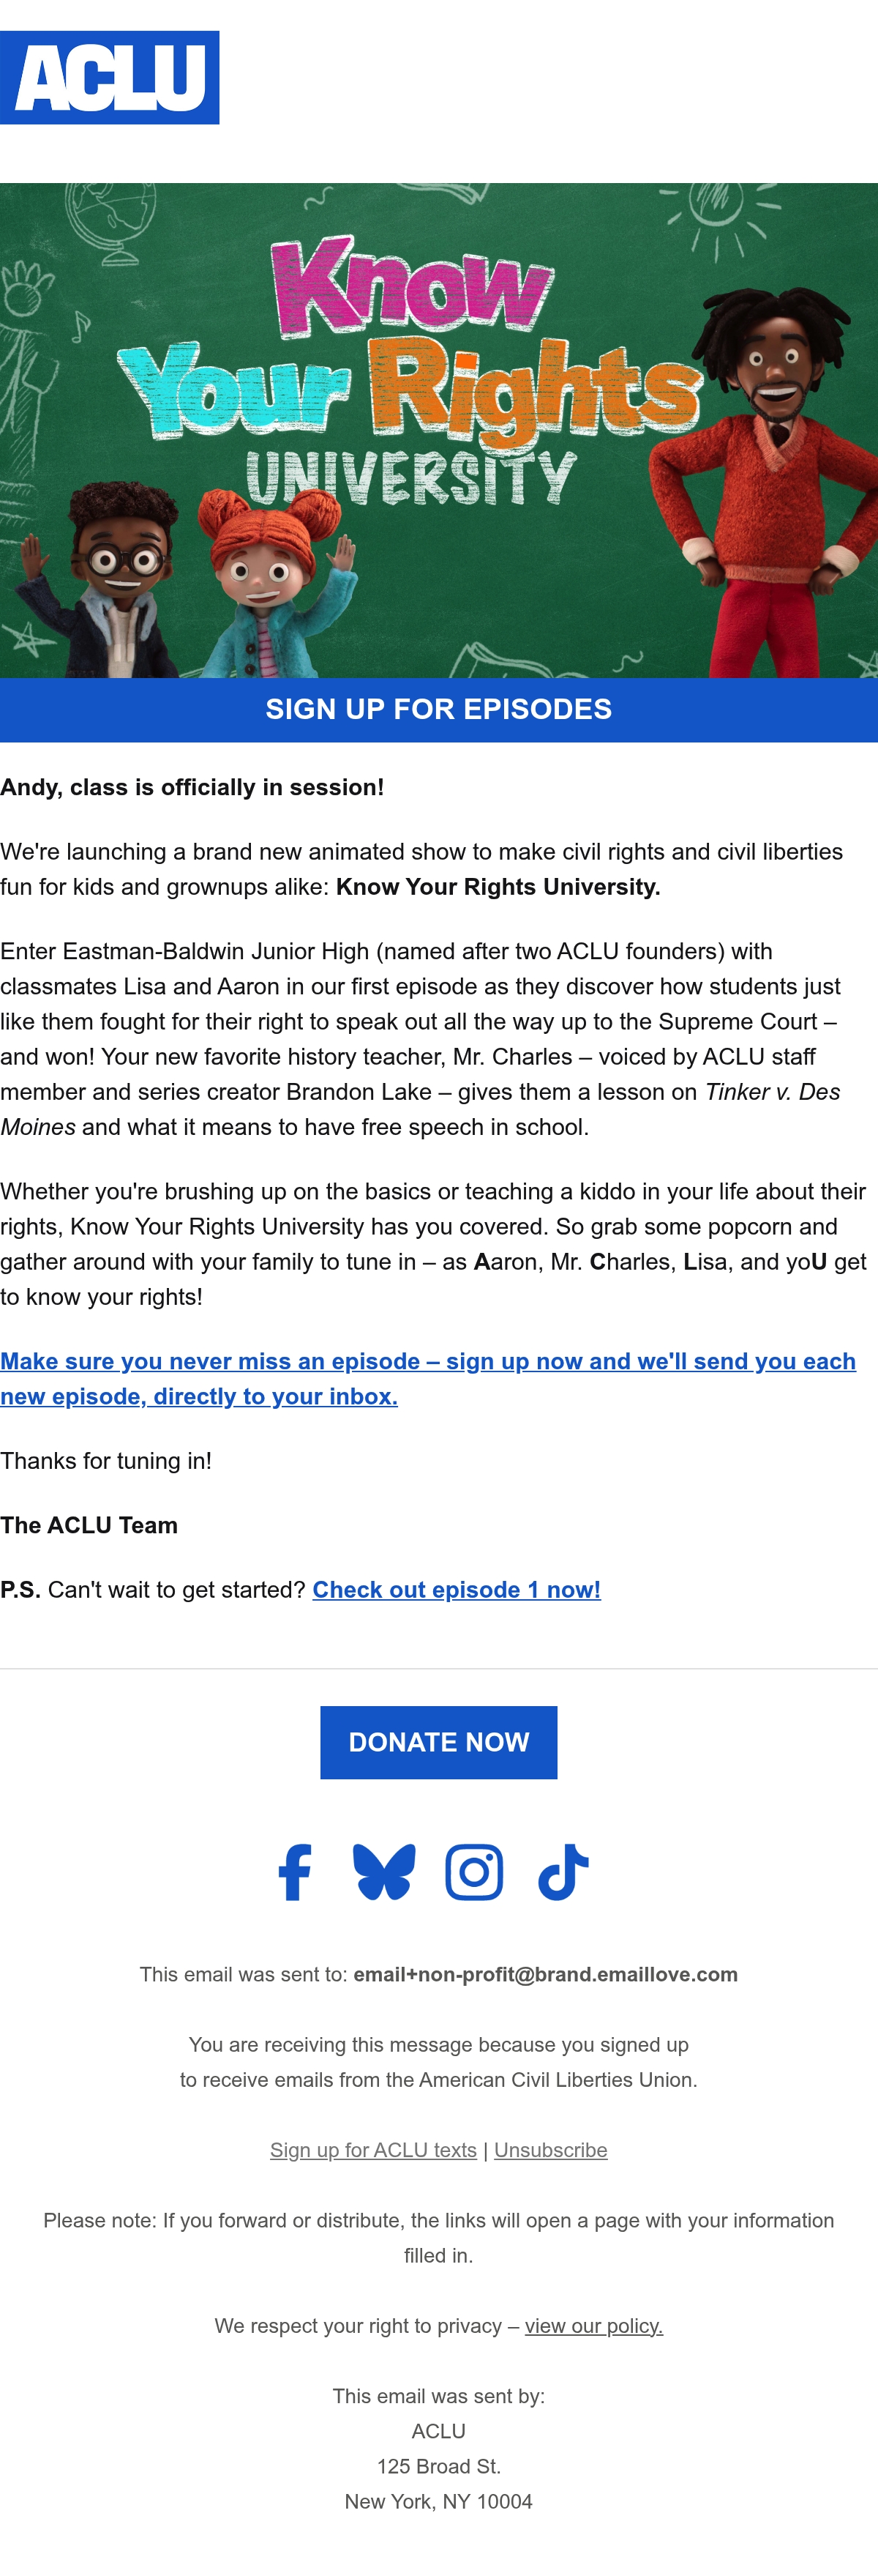Screen dimensions: 878x2576
Task: Click the italic Tinker v. Des Moines text
Action: tap(419, 1109)
